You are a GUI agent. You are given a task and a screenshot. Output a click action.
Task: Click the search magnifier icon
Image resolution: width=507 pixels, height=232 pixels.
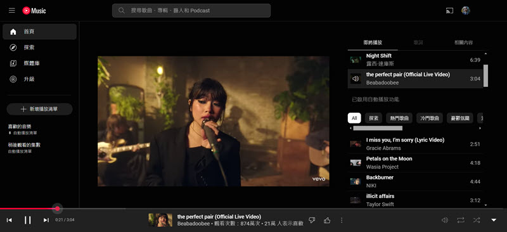tap(122, 10)
